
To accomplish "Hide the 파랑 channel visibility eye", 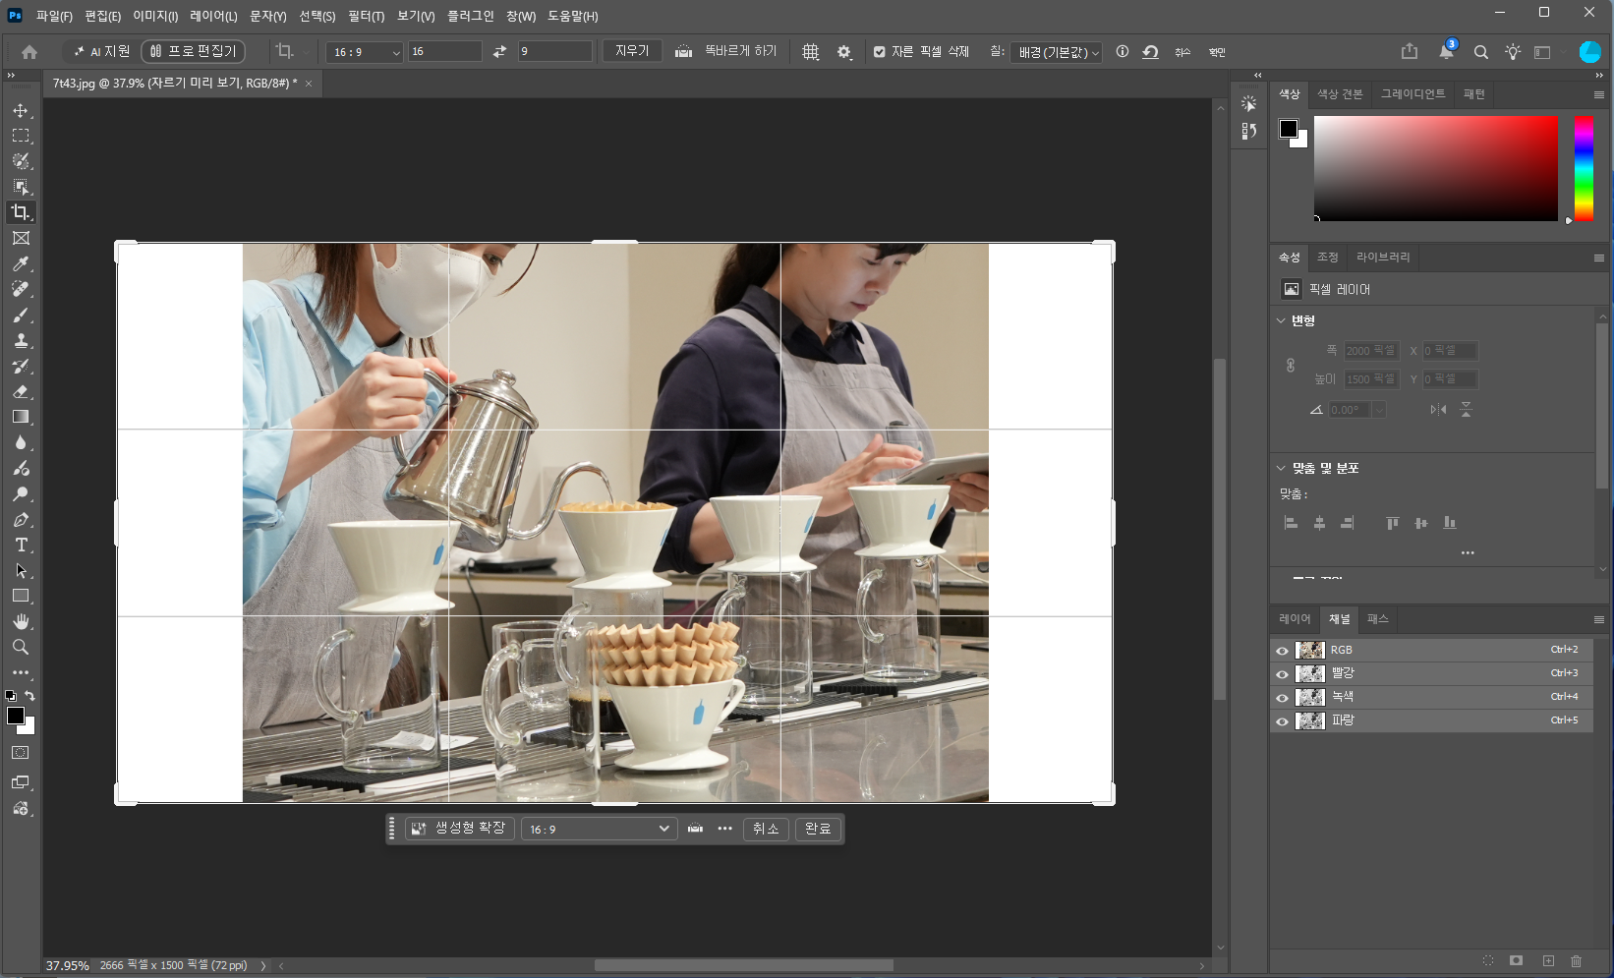I will [x=1282, y=721].
